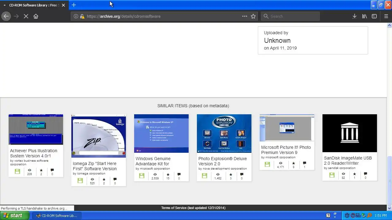Screen dimensions: 392x220
Task: Close the CD-ROM Software Library tab
Action: click(x=63, y=5)
